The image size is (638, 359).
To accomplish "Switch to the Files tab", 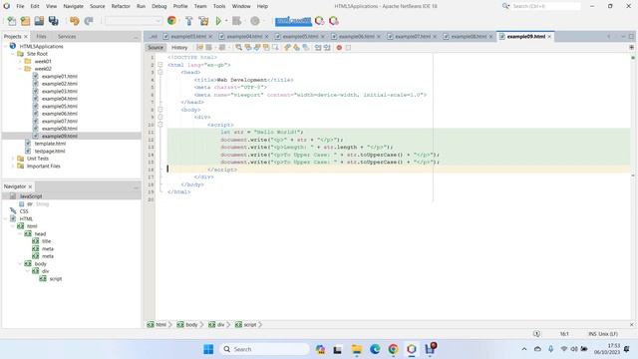I will point(41,37).
